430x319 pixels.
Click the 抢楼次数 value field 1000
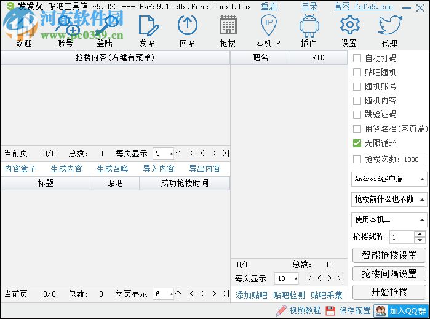coord(413,159)
